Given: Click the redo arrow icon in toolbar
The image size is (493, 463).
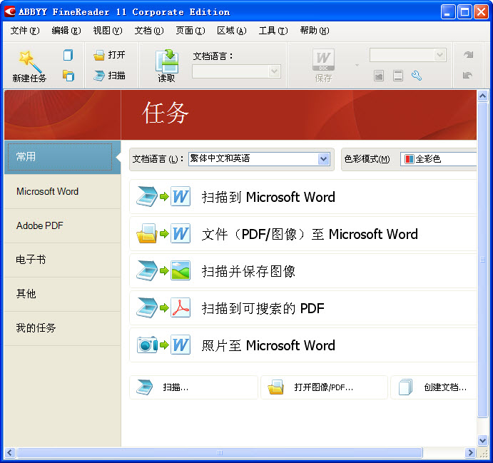Looking at the screenshot, I should (468, 55).
